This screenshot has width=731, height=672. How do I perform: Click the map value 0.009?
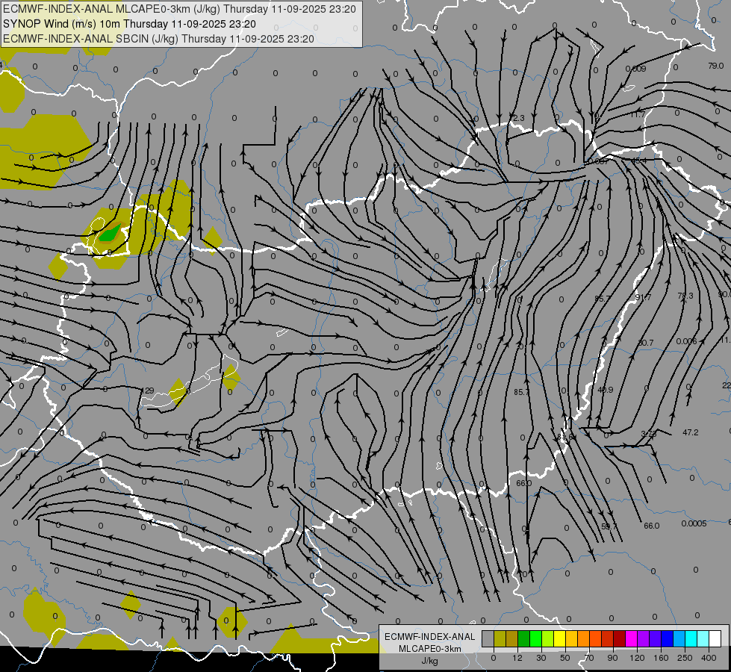[x=636, y=69]
